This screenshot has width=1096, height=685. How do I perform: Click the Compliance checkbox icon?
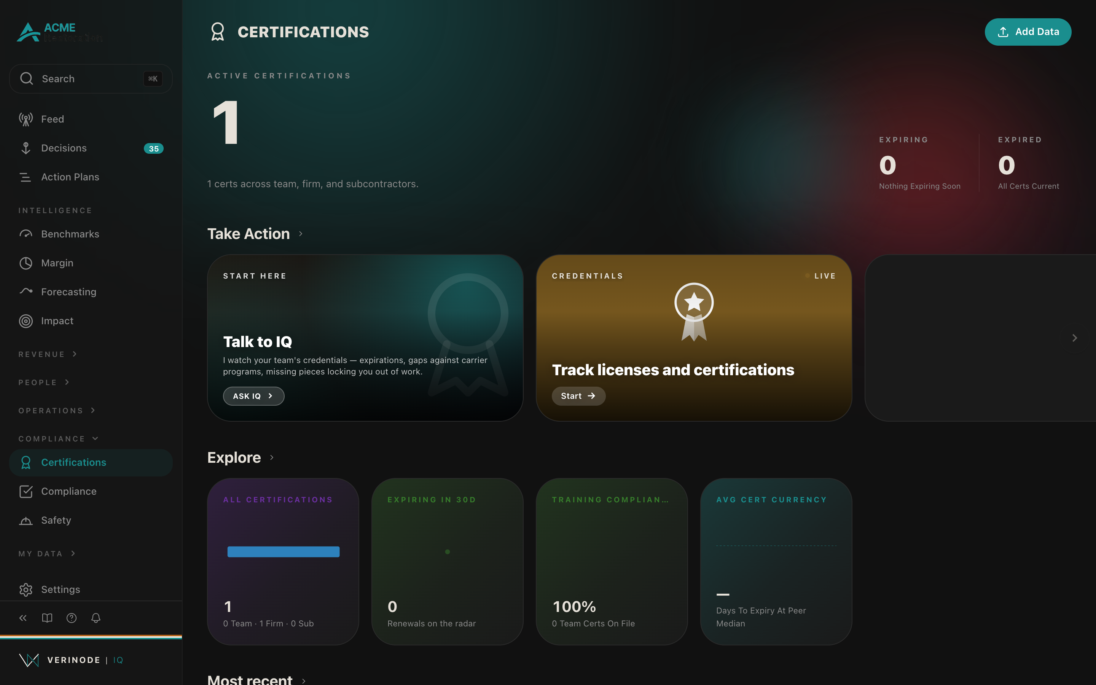(x=26, y=492)
